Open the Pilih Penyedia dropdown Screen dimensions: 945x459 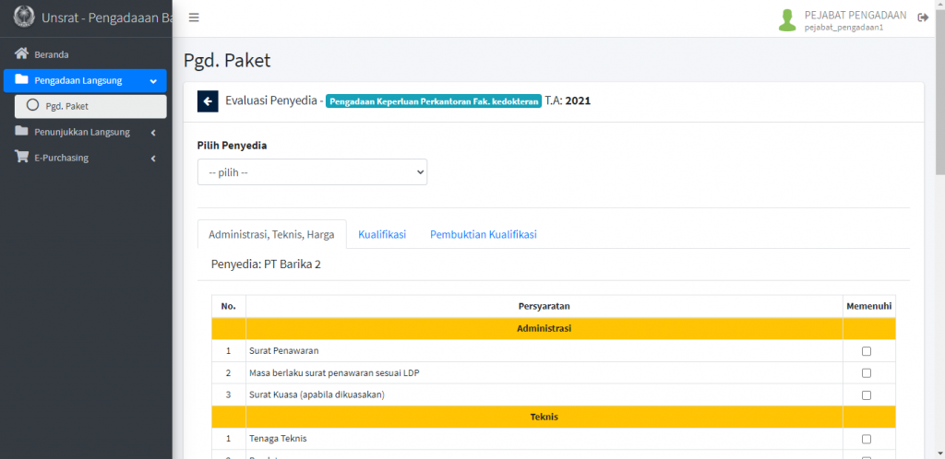312,172
